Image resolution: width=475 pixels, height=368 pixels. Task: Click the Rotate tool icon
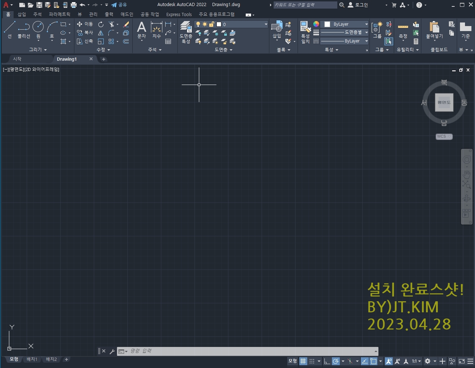(101, 24)
